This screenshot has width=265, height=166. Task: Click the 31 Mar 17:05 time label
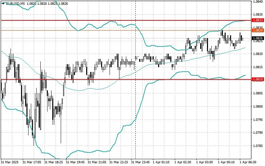click(32, 162)
